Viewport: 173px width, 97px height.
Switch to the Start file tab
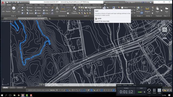point(6,19)
